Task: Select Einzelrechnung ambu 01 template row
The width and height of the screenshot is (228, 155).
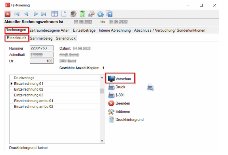Action: pos(33,101)
